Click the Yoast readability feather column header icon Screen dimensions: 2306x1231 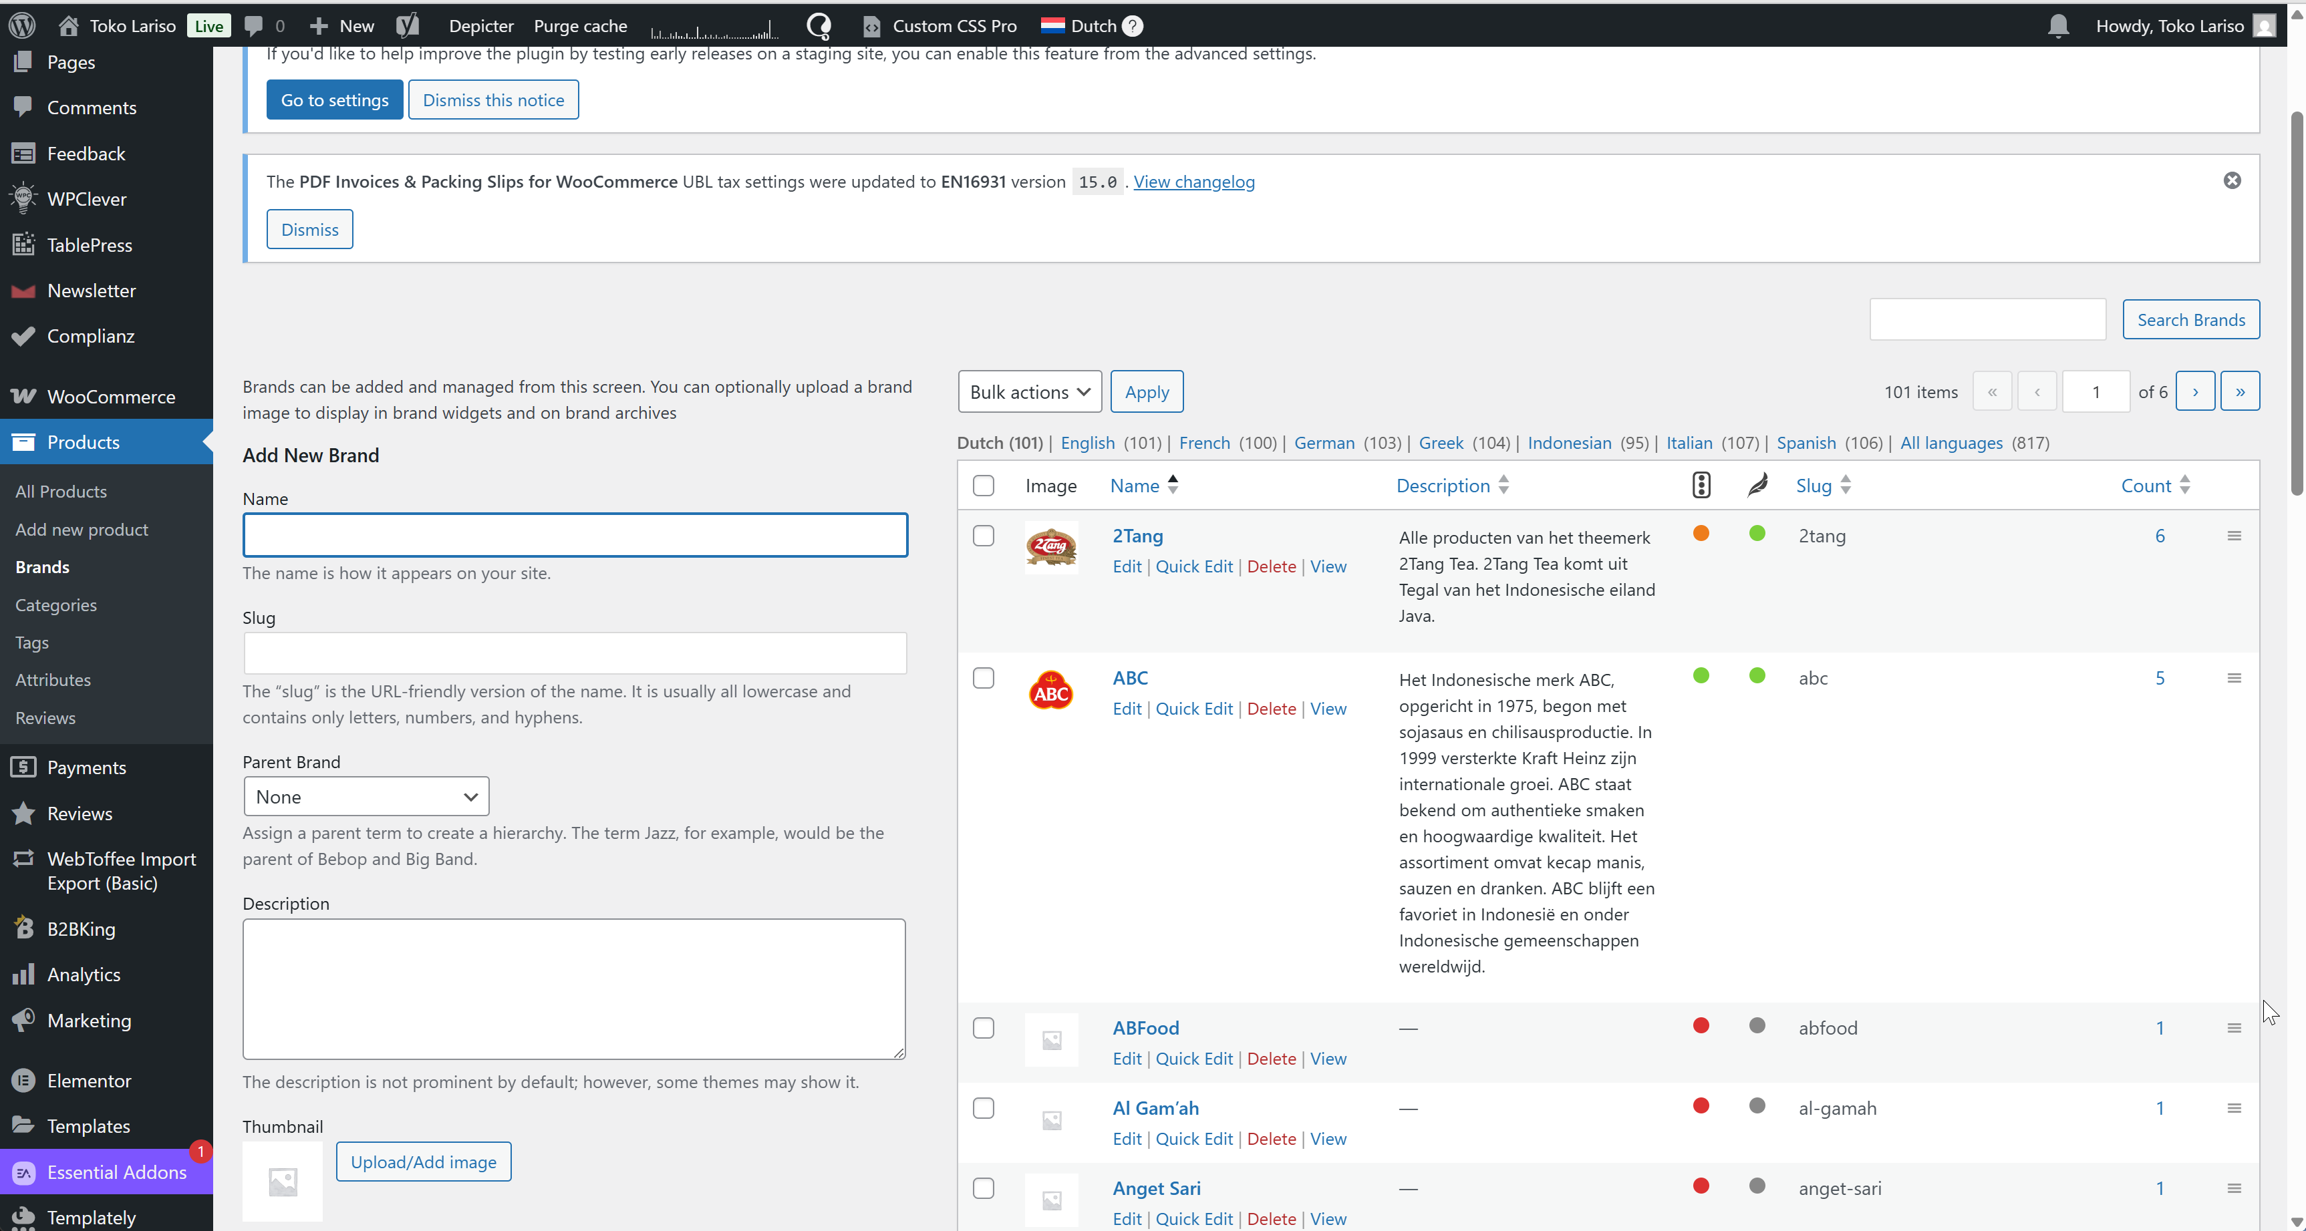[x=1757, y=485]
